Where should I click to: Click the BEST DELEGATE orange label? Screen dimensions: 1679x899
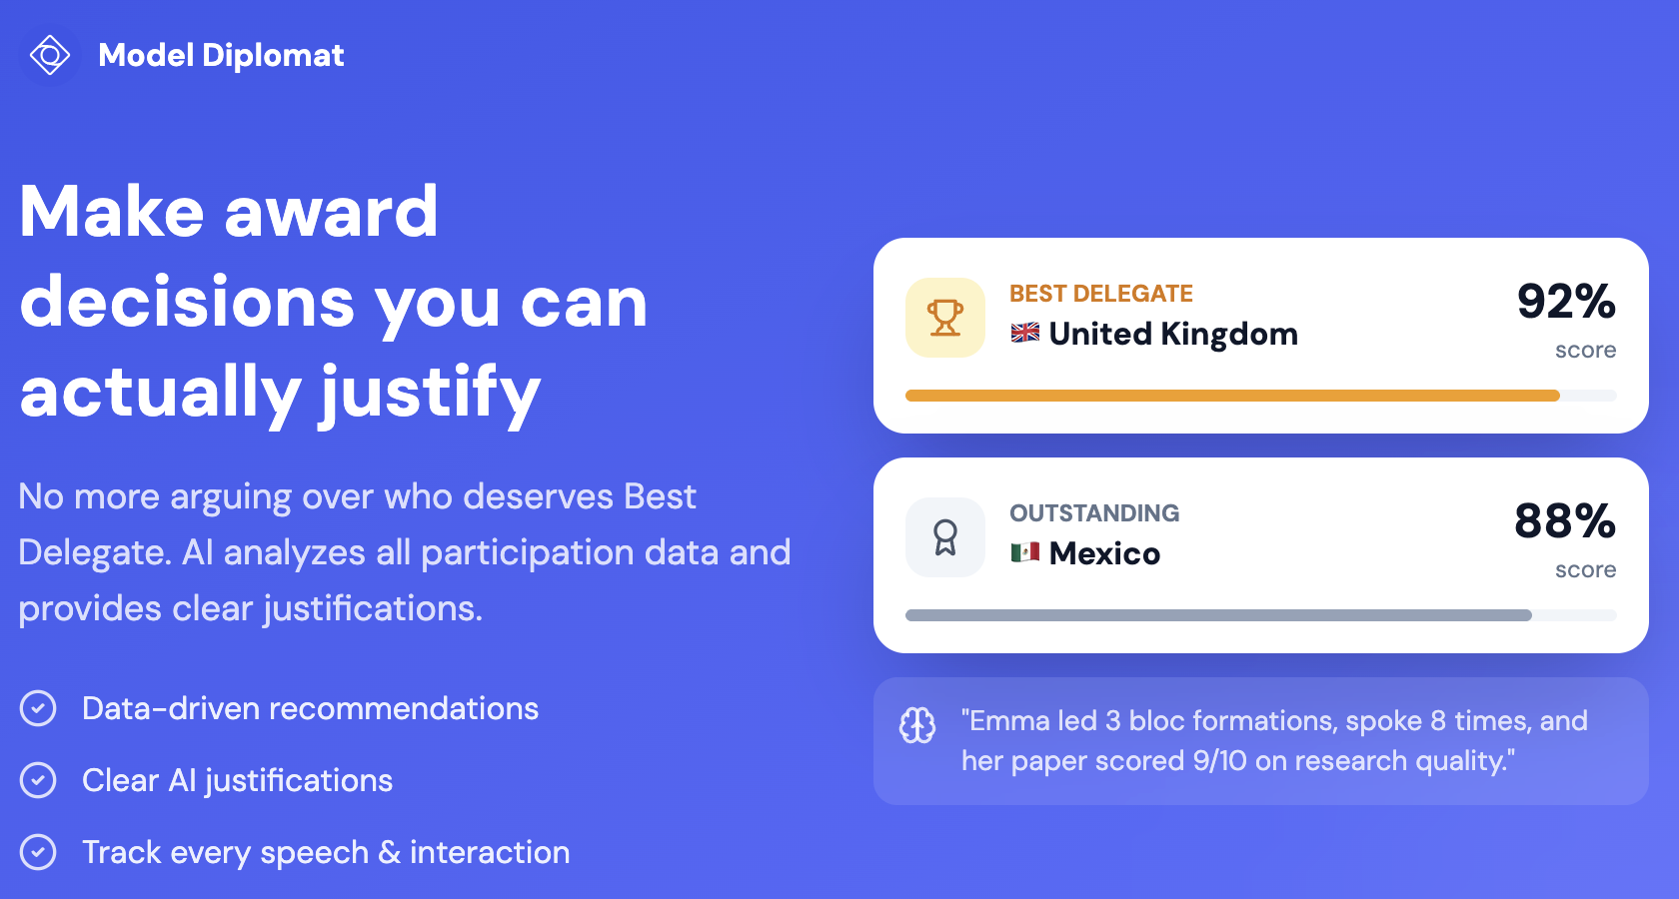click(x=1100, y=294)
